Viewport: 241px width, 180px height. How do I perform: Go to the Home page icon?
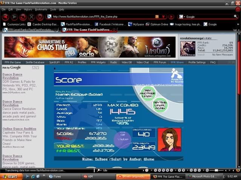point(40,17)
